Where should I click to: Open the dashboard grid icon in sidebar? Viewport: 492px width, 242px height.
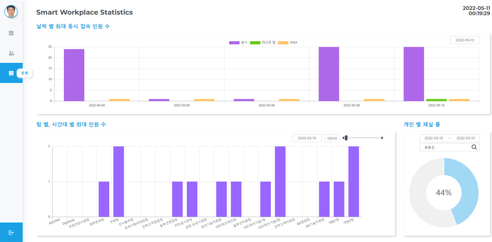(x=11, y=33)
